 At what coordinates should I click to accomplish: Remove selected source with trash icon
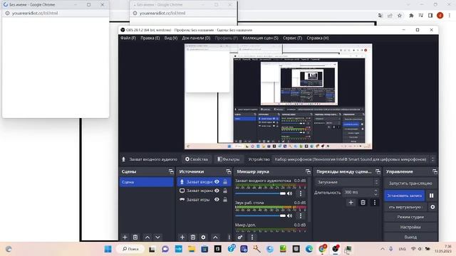(x=193, y=237)
